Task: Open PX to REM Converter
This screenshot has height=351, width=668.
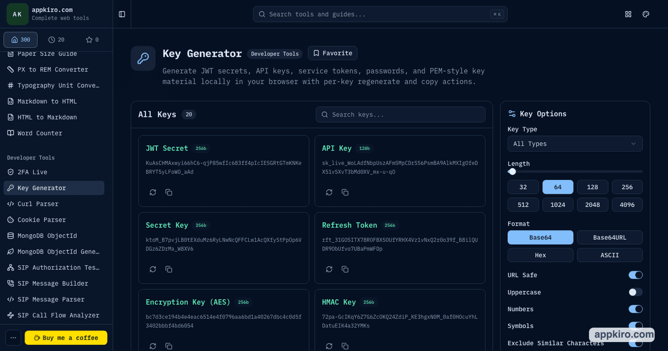Action: tap(54, 70)
